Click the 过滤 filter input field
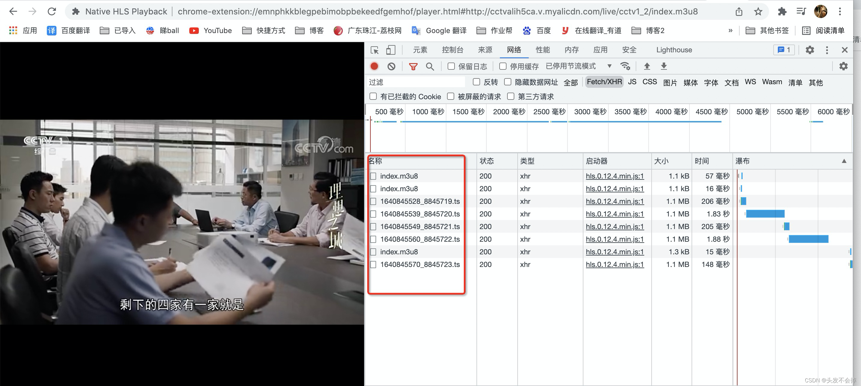 (416, 82)
